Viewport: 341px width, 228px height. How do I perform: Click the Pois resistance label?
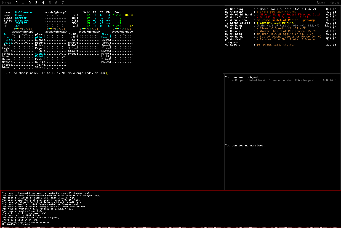[8, 45]
